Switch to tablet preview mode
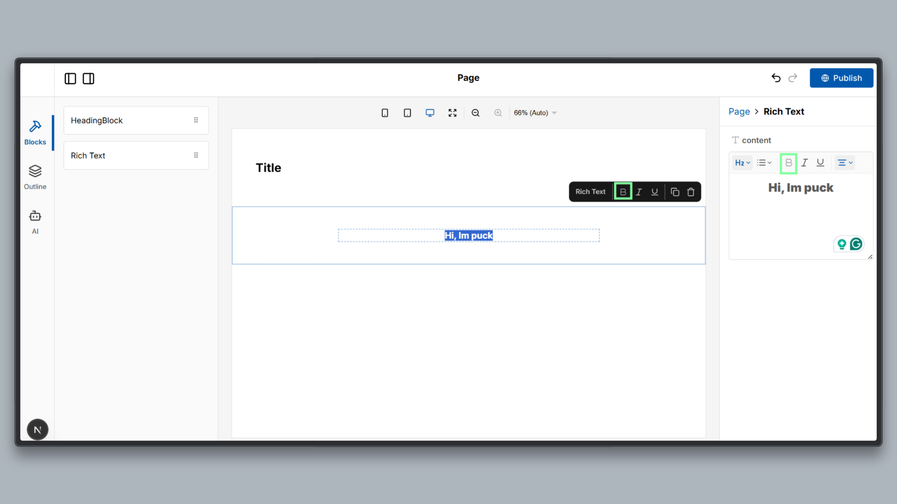Screen dimensions: 897x504 click(407, 112)
